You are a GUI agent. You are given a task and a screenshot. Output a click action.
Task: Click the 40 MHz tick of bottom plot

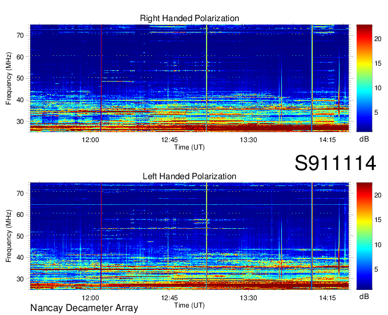pyautogui.click(x=21, y=258)
